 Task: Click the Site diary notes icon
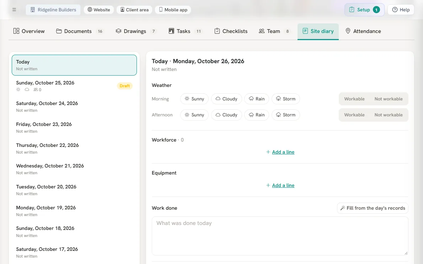[305, 31]
